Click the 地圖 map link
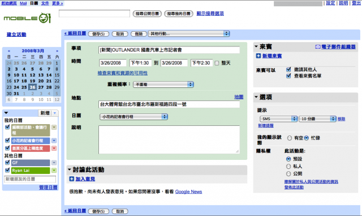 [239, 97]
